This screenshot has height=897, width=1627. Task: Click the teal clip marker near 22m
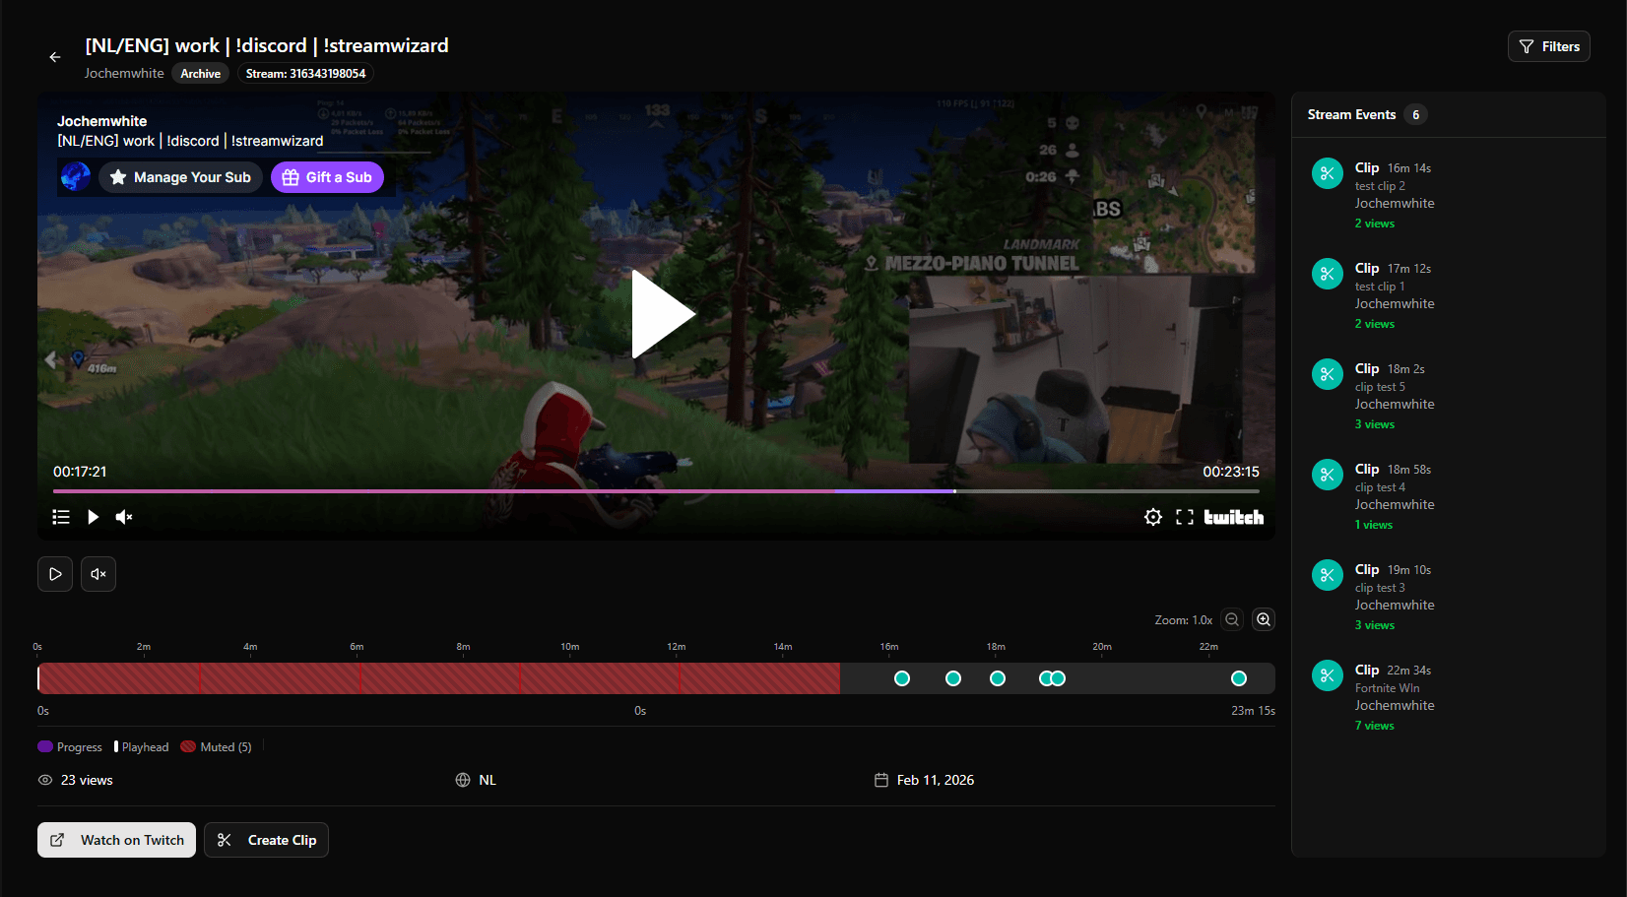pos(1238,677)
